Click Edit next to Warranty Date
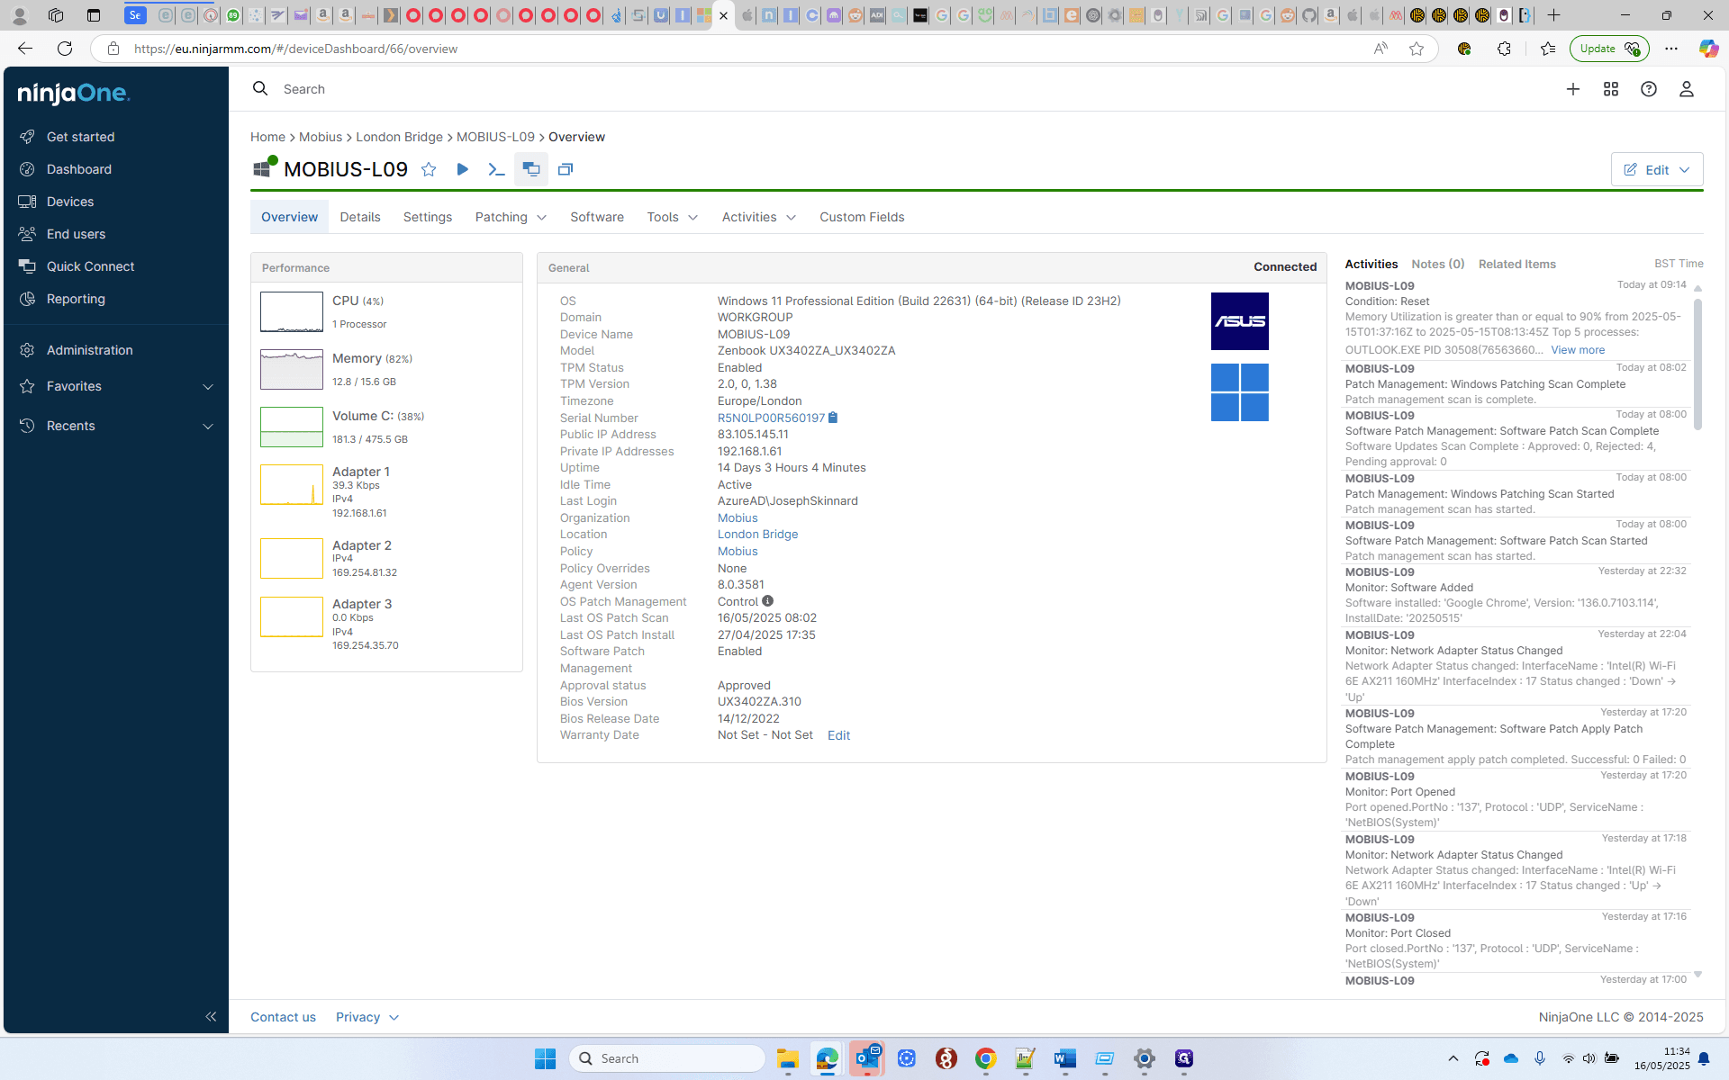 838,735
